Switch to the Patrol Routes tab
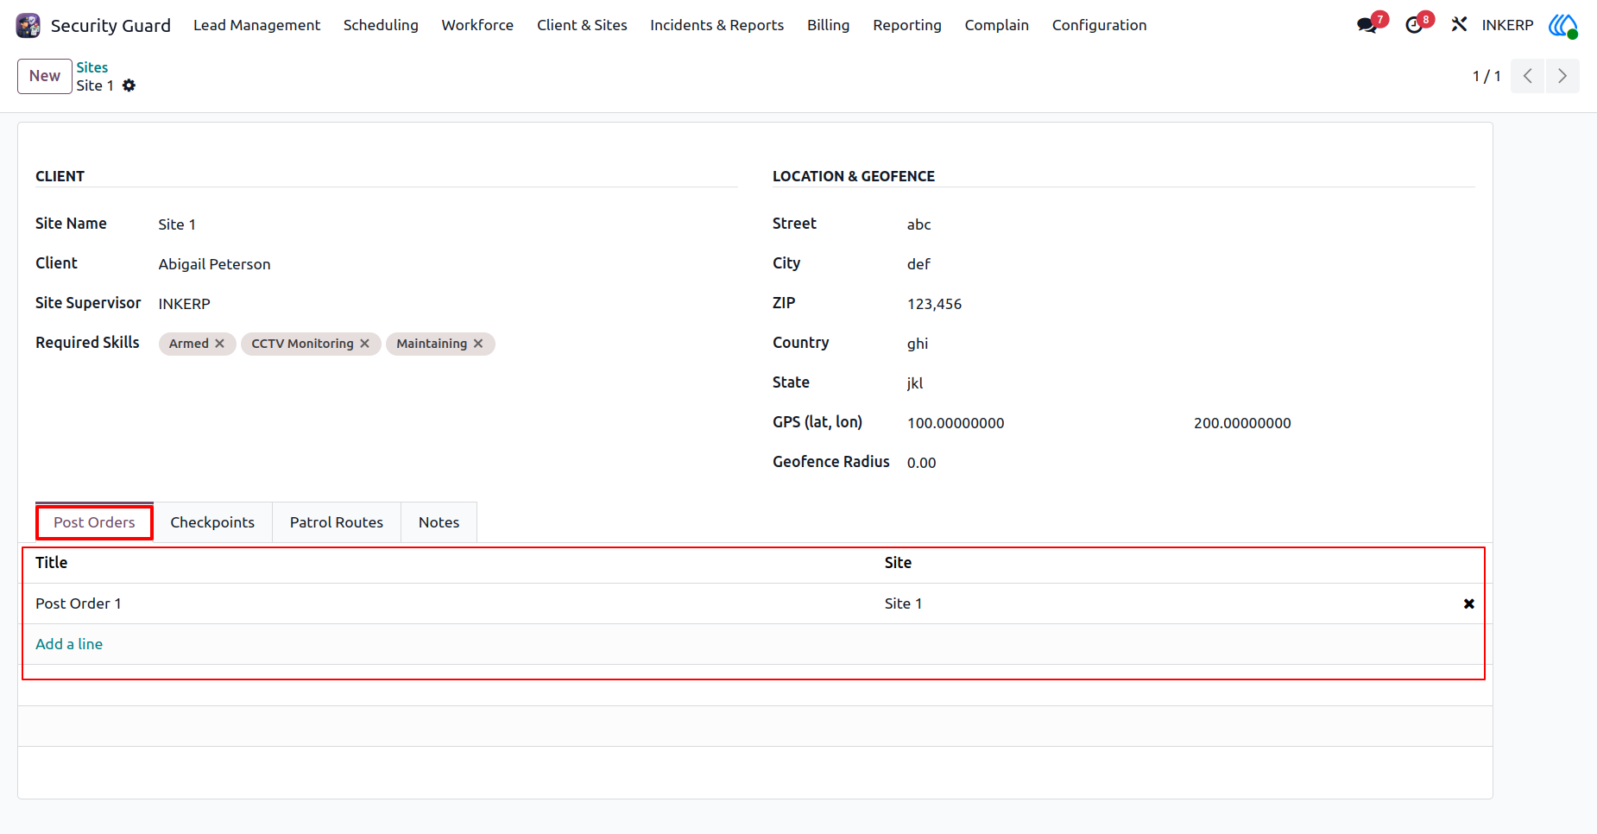 coord(337,522)
